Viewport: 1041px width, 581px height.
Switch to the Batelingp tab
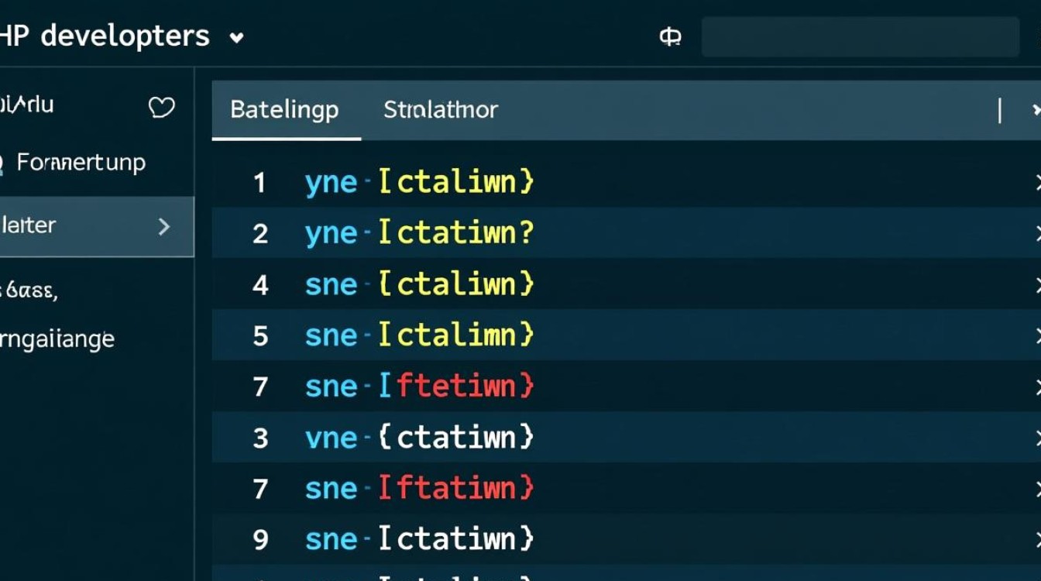coord(284,110)
